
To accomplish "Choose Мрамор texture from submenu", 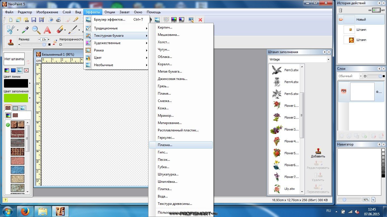I will [181, 116].
